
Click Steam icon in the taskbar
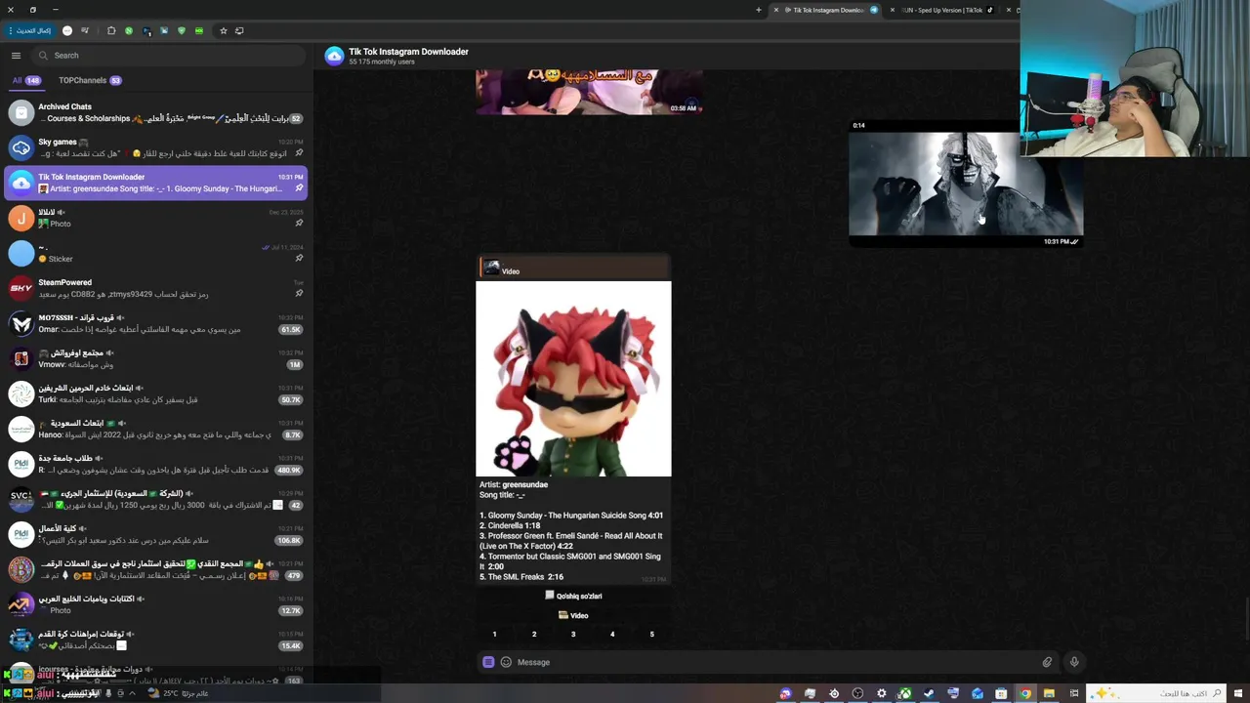click(929, 693)
